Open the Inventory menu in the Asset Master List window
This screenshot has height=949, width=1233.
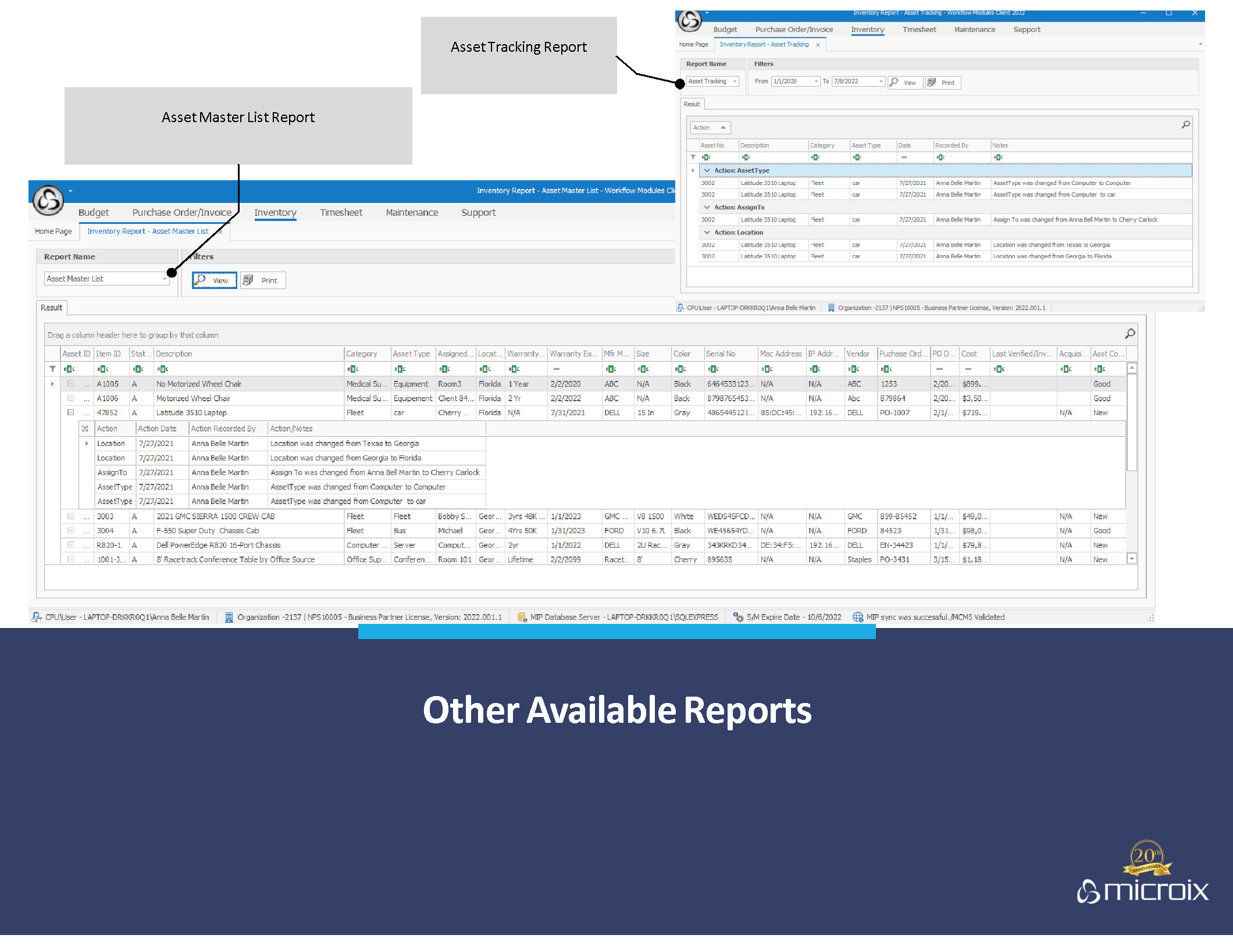pyautogui.click(x=275, y=212)
